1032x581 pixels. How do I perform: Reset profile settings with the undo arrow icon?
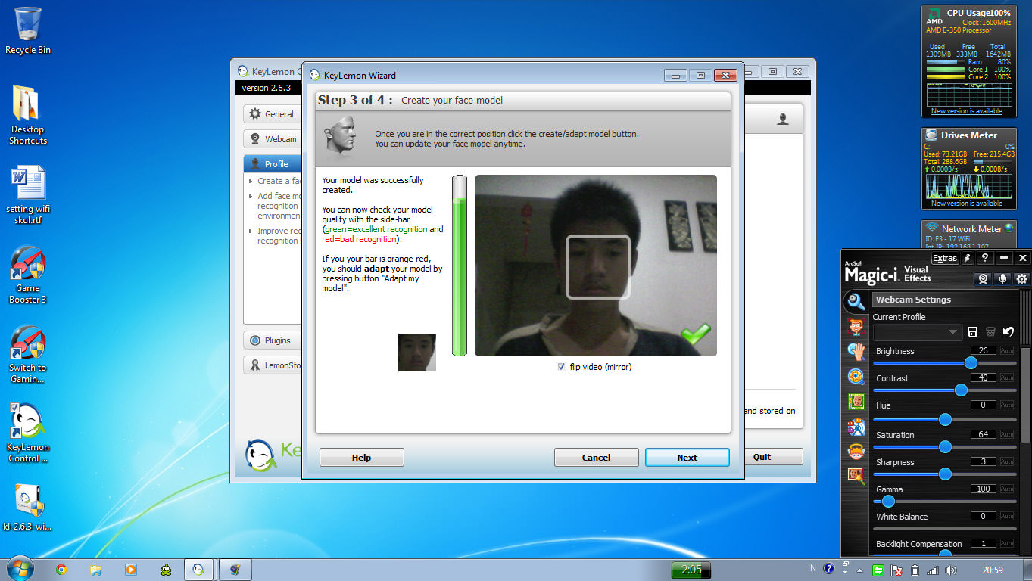[1007, 331]
